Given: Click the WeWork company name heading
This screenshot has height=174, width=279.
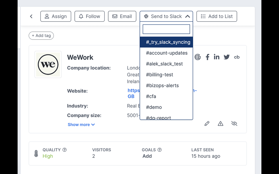Looking at the screenshot, I should tap(80, 57).
